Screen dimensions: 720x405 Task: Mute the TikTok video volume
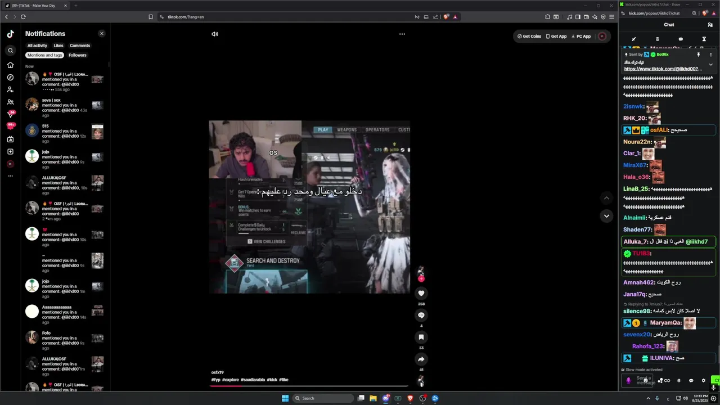[x=215, y=34]
